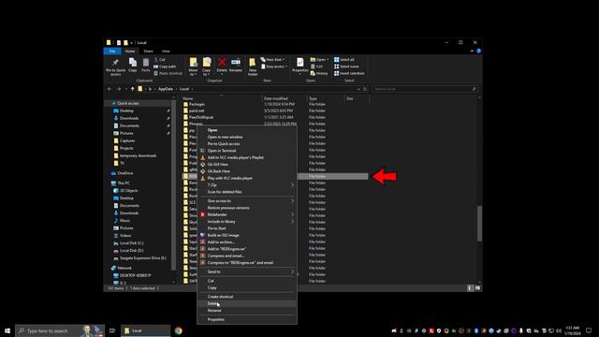Open the Copy to dropdown

coord(207,66)
